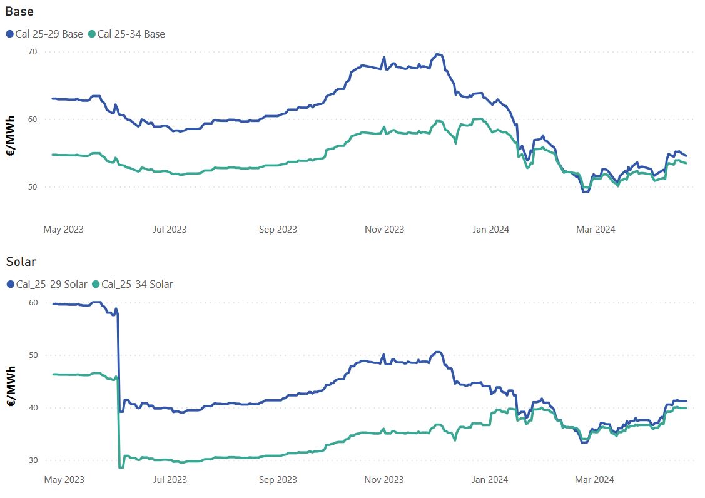
Task: Toggle the Cal 25-34 Base legend label
Action: click(131, 34)
